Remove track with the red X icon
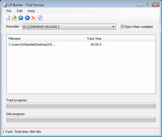The height and width of the screenshot is (137, 162). pyautogui.click(x=34, y=18)
